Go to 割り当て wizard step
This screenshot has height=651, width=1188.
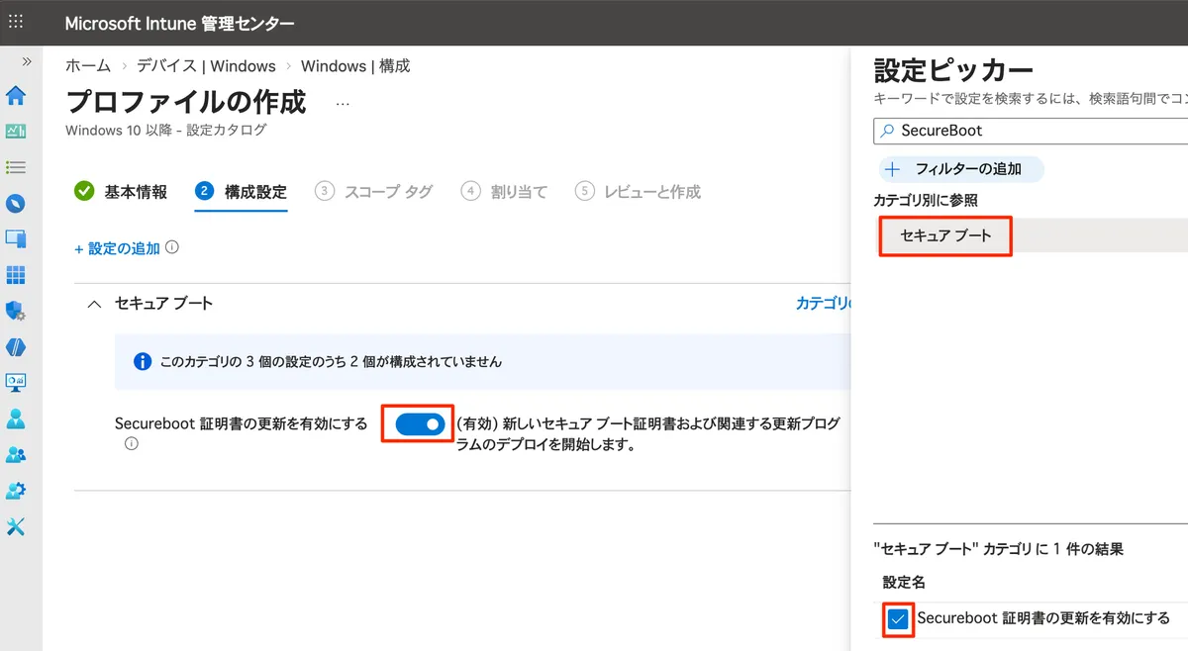point(504,191)
